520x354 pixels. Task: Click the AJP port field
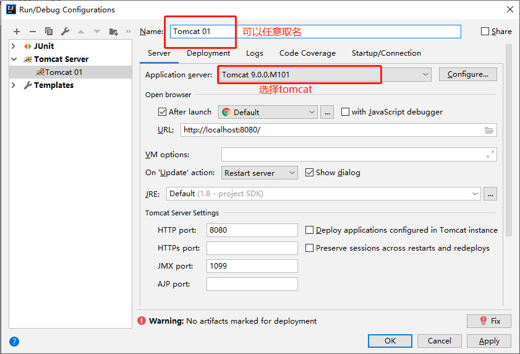[x=252, y=284]
